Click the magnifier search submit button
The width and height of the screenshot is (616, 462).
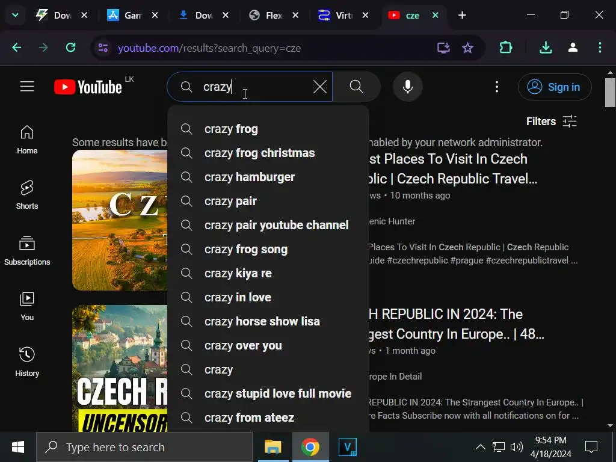pyautogui.click(x=356, y=87)
